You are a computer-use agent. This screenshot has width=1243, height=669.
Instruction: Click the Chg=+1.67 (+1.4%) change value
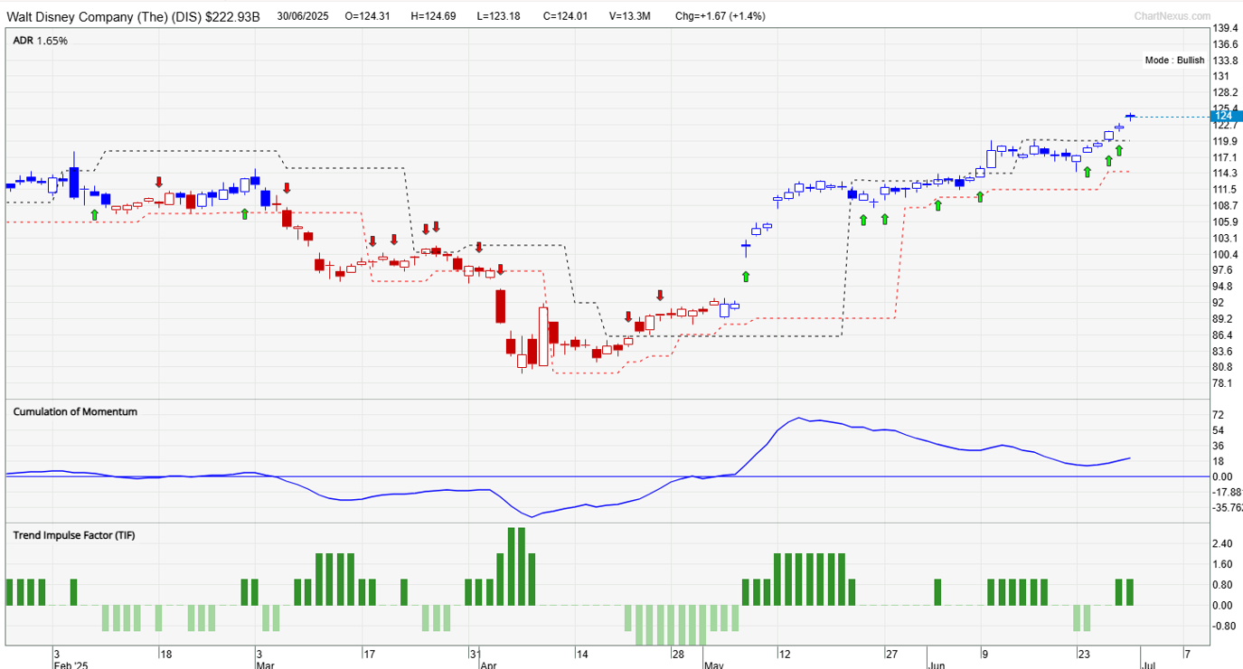[720, 16]
